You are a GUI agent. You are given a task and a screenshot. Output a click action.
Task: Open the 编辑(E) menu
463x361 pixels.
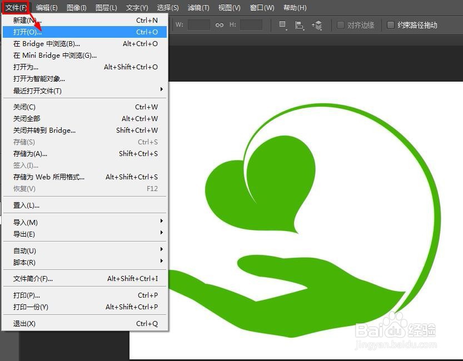click(x=47, y=7)
